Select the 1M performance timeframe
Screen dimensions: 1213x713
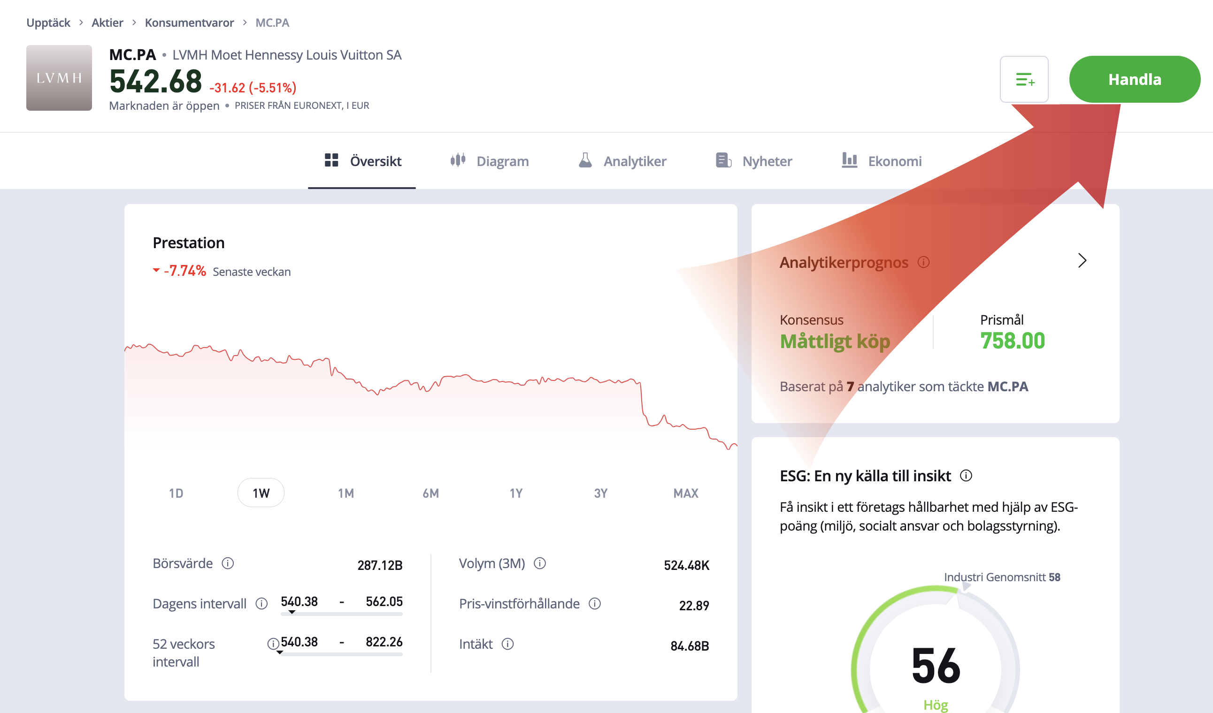click(345, 493)
